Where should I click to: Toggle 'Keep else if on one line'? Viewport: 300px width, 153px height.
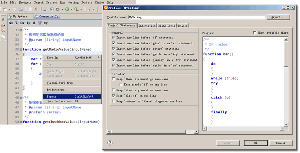point(113,96)
